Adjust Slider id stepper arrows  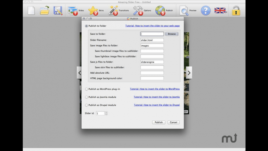pyautogui.click(x=106, y=113)
